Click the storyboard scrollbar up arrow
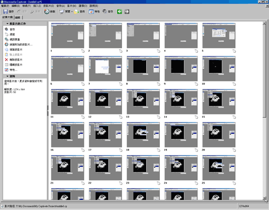 [264, 23]
